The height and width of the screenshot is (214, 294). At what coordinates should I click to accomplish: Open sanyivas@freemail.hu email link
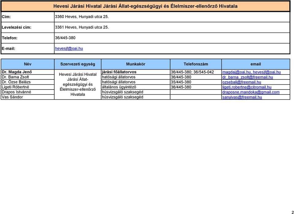tap(242, 97)
